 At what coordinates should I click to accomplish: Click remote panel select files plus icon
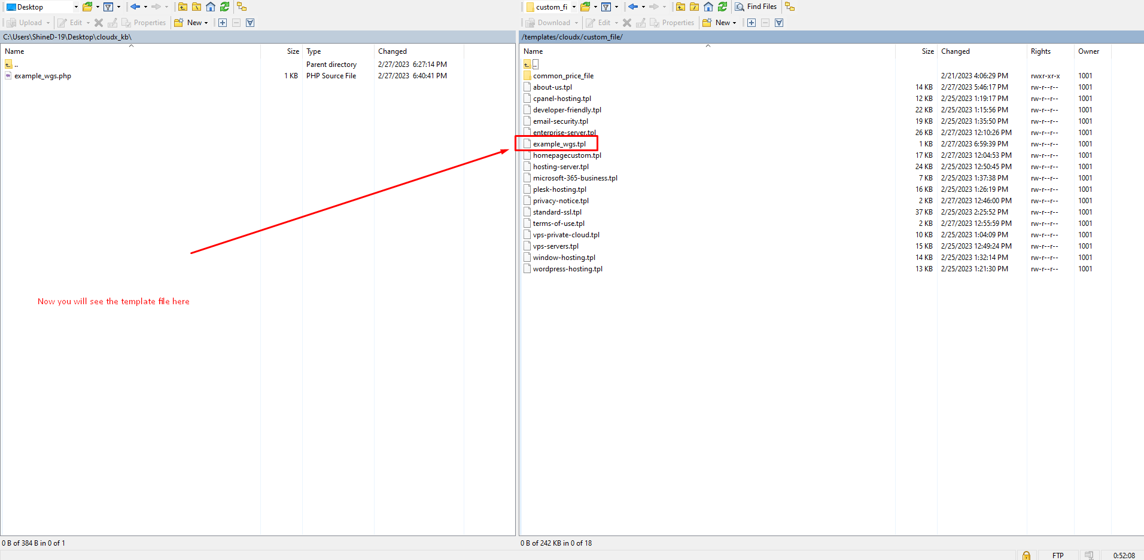coord(751,23)
